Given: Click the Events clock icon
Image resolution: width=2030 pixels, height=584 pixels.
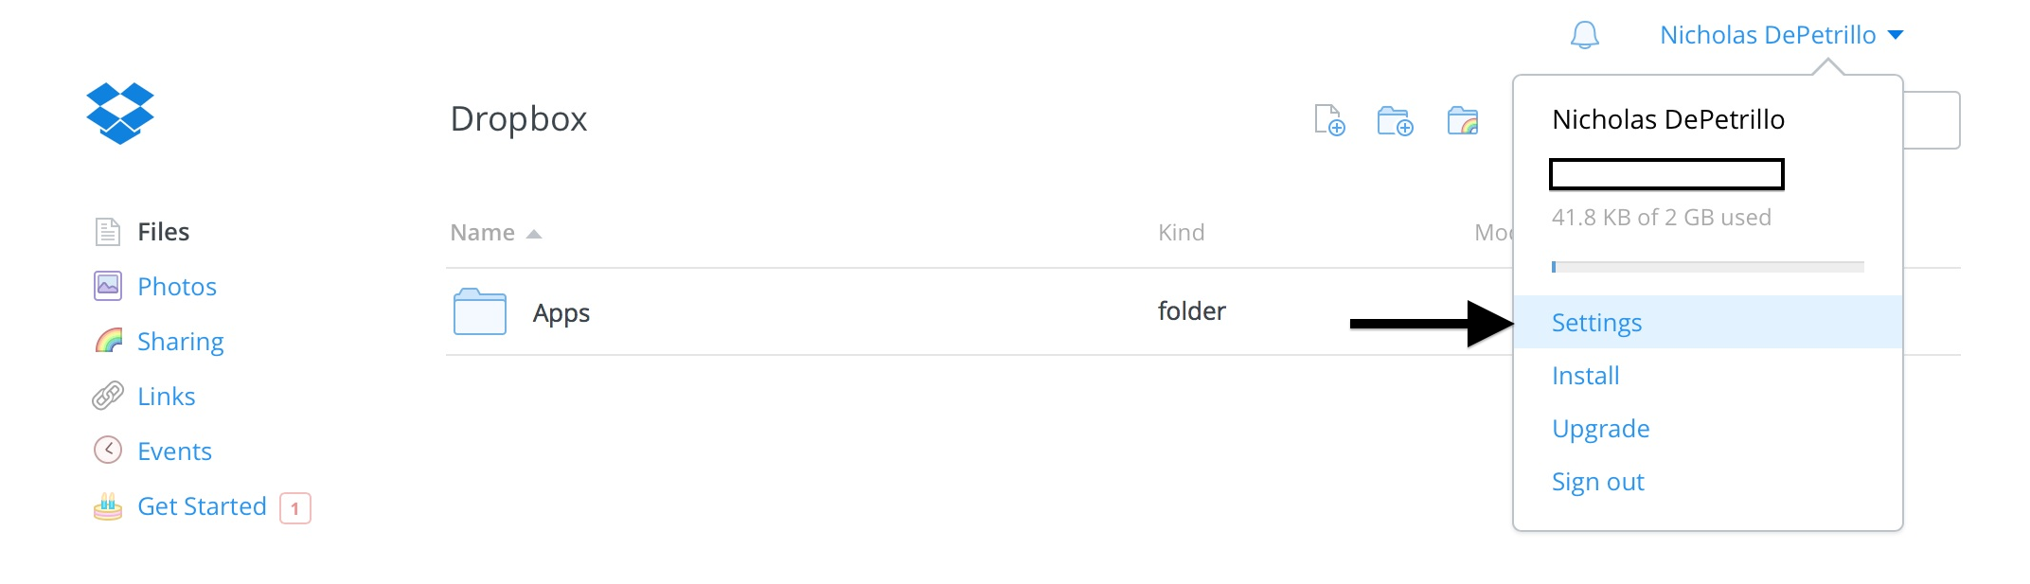Looking at the screenshot, I should pyautogui.click(x=108, y=451).
